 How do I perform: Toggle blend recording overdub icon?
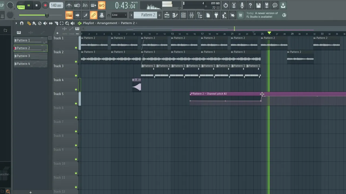[94, 5]
